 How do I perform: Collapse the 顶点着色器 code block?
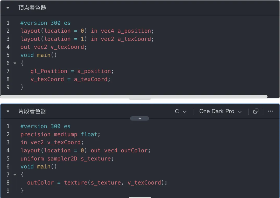(8, 8)
